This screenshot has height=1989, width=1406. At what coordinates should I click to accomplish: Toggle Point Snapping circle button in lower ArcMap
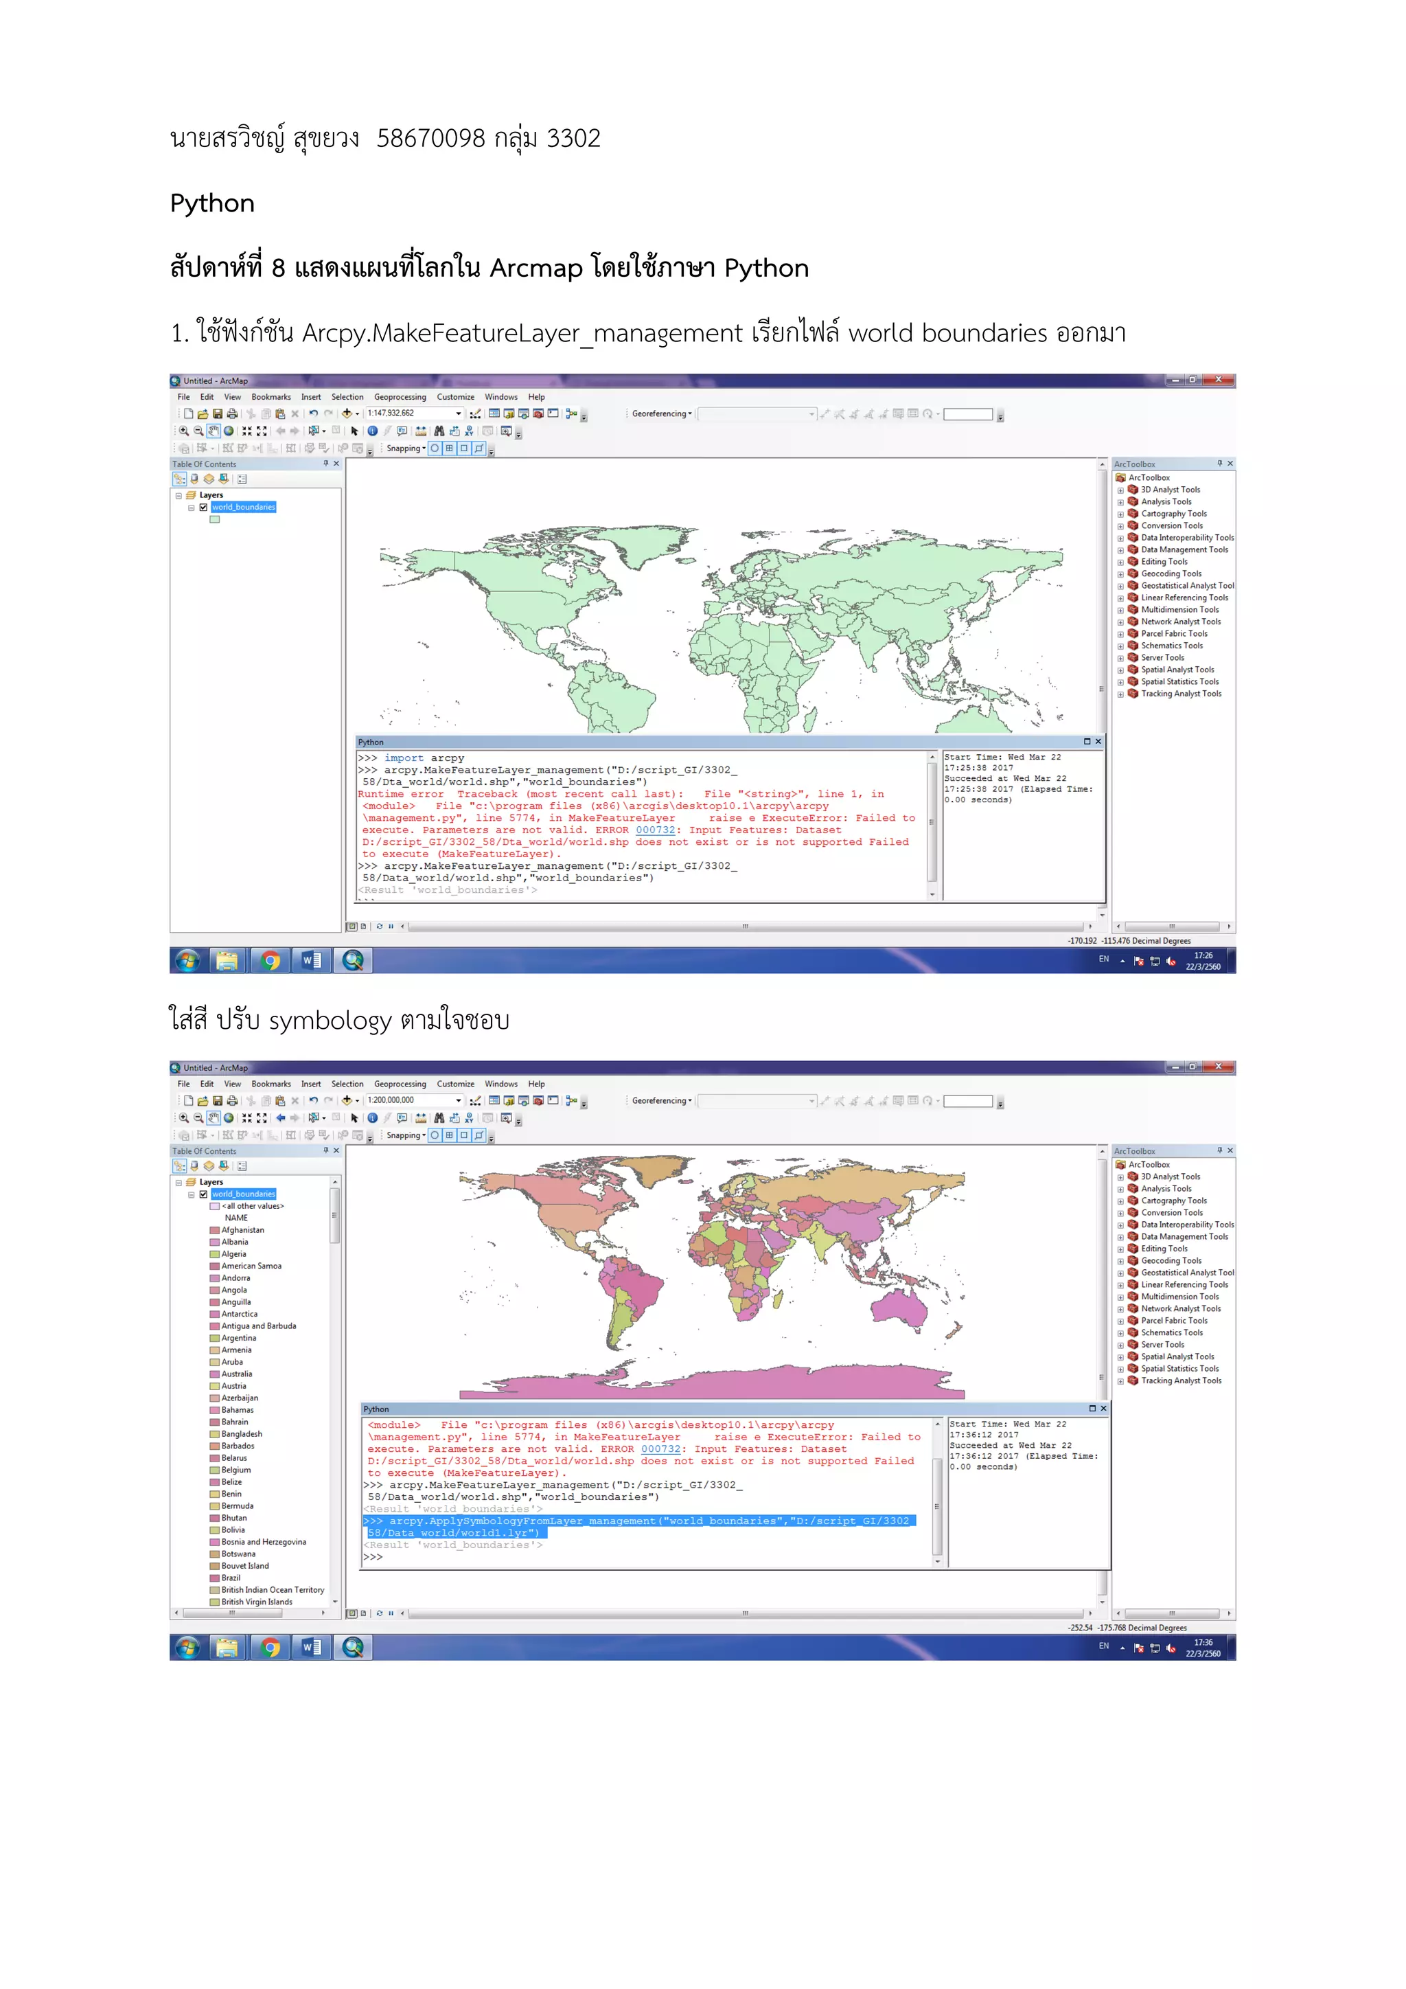(435, 1135)
